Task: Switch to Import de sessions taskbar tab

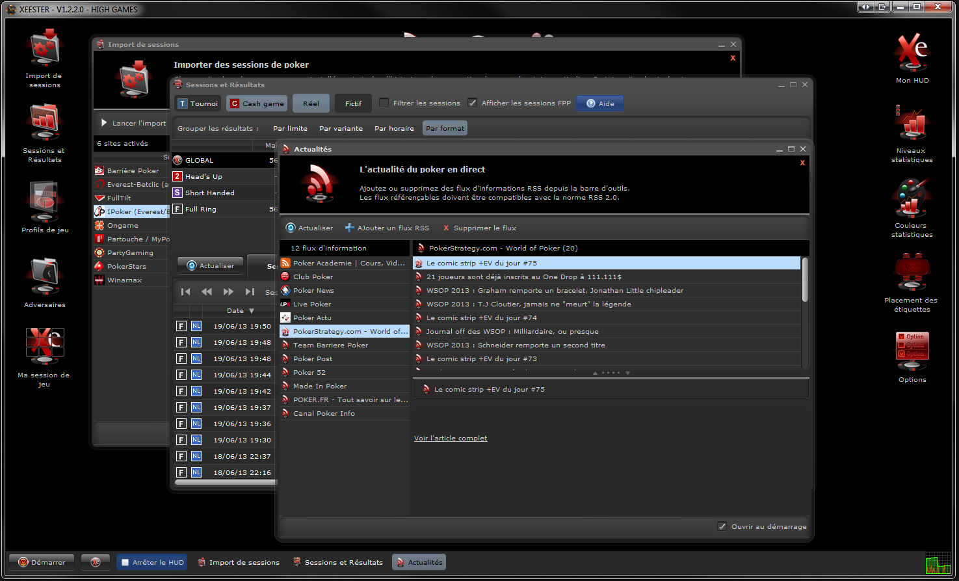Action: click(238, 562)
